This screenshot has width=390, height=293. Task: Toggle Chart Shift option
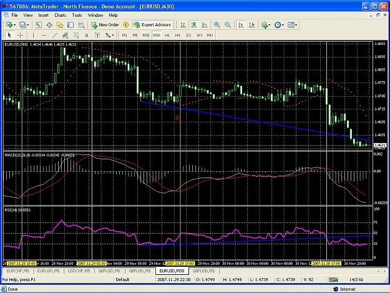(251, 24)
